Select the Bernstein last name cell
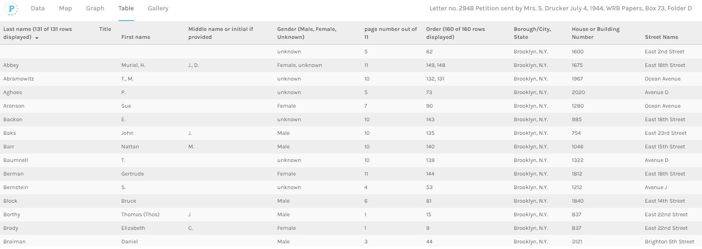The image size is (702, 249). [x=15, y=187]
